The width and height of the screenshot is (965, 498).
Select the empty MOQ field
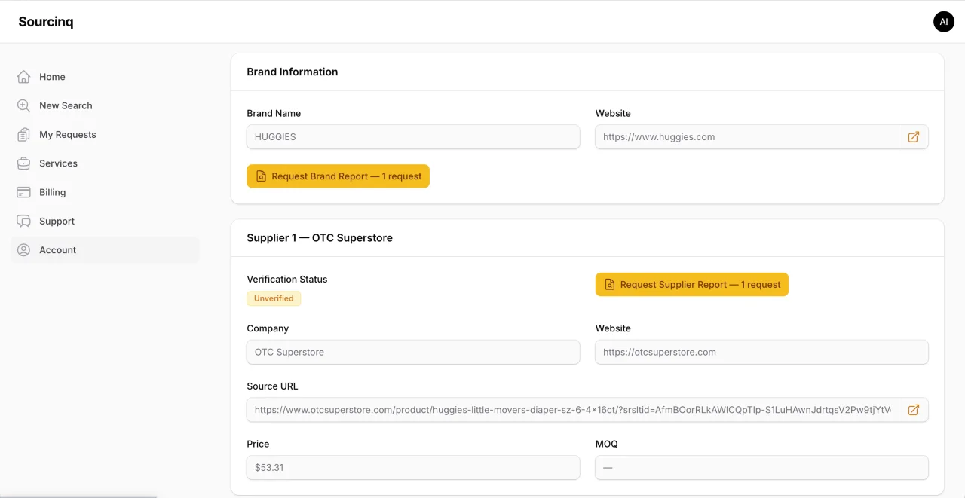(761, 467)
